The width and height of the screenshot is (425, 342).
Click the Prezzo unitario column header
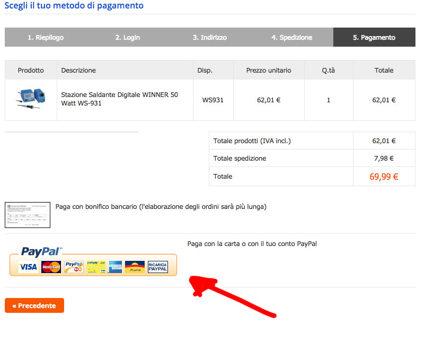click(269, 70)
